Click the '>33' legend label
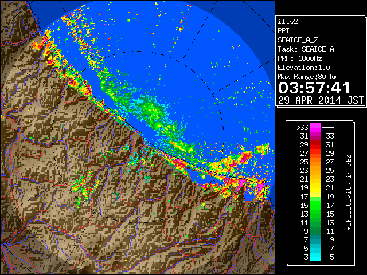 [x=302, y=127]
